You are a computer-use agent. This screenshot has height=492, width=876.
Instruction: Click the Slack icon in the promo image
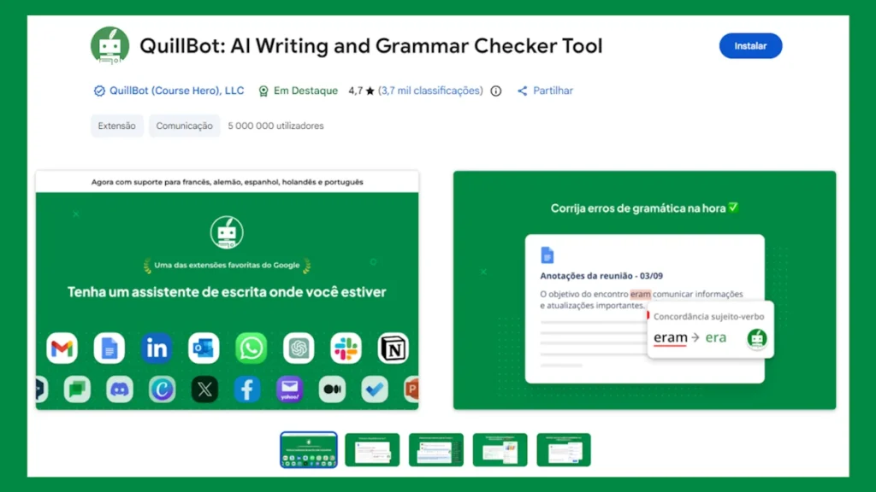346,348
